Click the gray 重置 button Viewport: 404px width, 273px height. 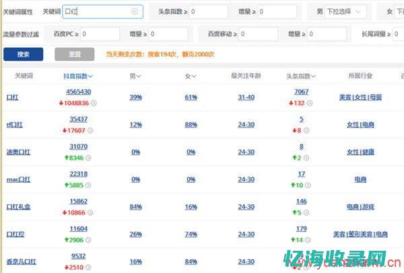[x=75, y=55]
